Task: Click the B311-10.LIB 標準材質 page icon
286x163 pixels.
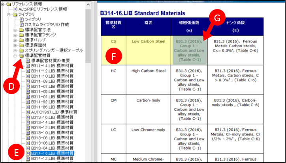Action: [x=28, y=76]
